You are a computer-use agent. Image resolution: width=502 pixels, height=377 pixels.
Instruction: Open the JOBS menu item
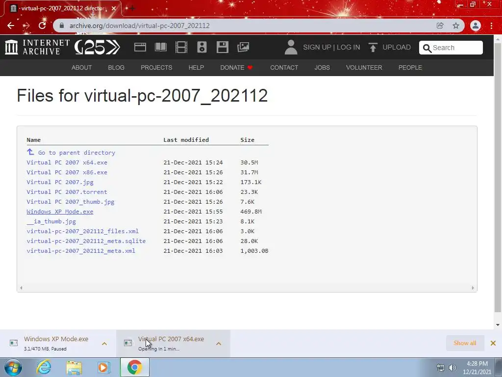click(x=322, y=68)
